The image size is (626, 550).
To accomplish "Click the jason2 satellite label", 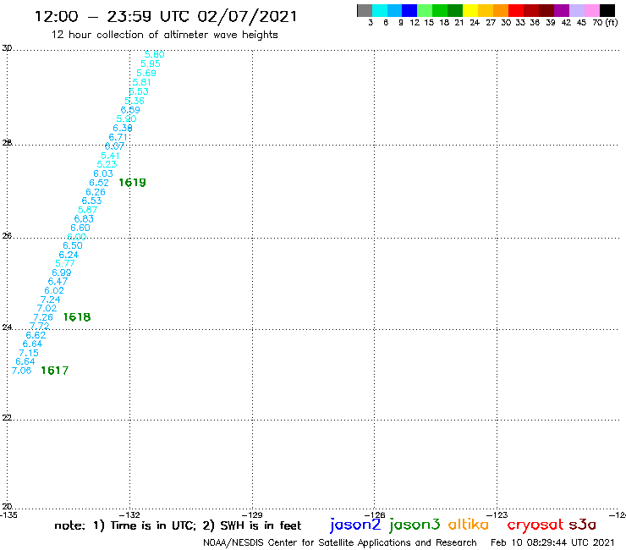I will pyautogui.click(x=355, y=525).
